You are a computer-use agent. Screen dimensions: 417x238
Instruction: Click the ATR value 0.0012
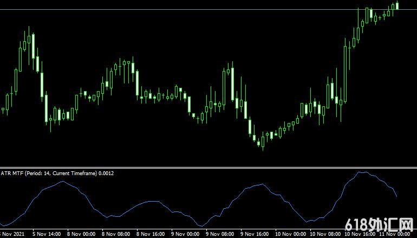click(x=106, y=173)
